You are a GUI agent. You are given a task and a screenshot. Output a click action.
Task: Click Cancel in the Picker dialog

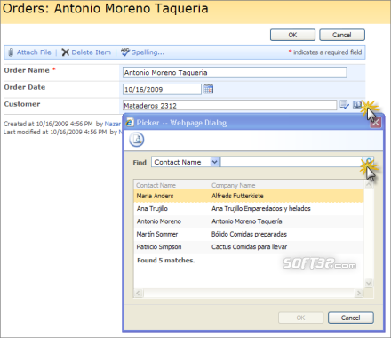(x=351, y=318)
